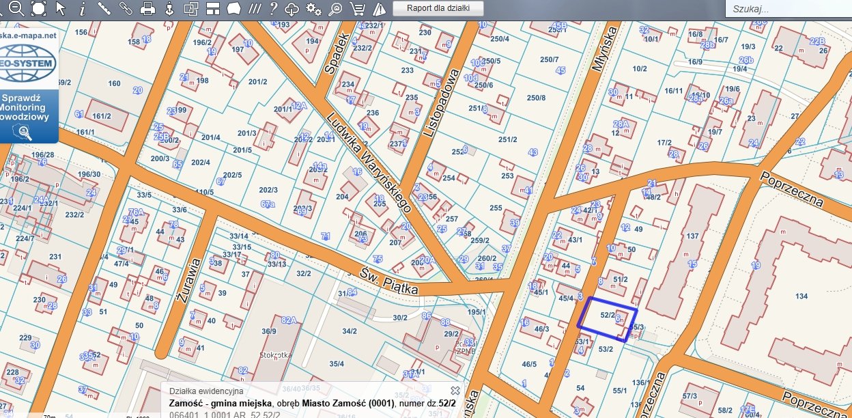The height and width of the screenshot is (418, 852).
Task: Click the chain link icon
Action: 126,8
